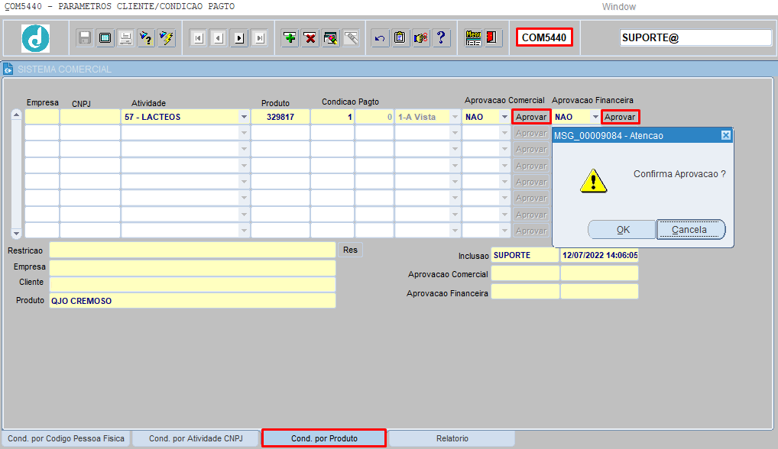
Task: Click the Produto cell with 329817
Action: pyautogui.click(x=280, y=117)
